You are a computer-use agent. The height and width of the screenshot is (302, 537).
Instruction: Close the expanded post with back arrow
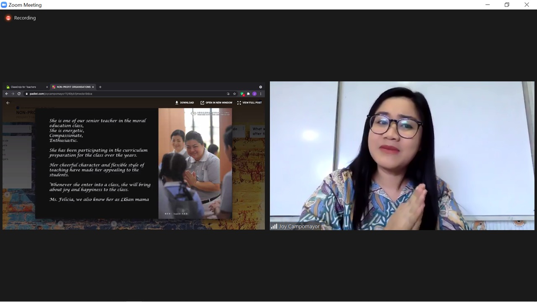coord(8,102)
